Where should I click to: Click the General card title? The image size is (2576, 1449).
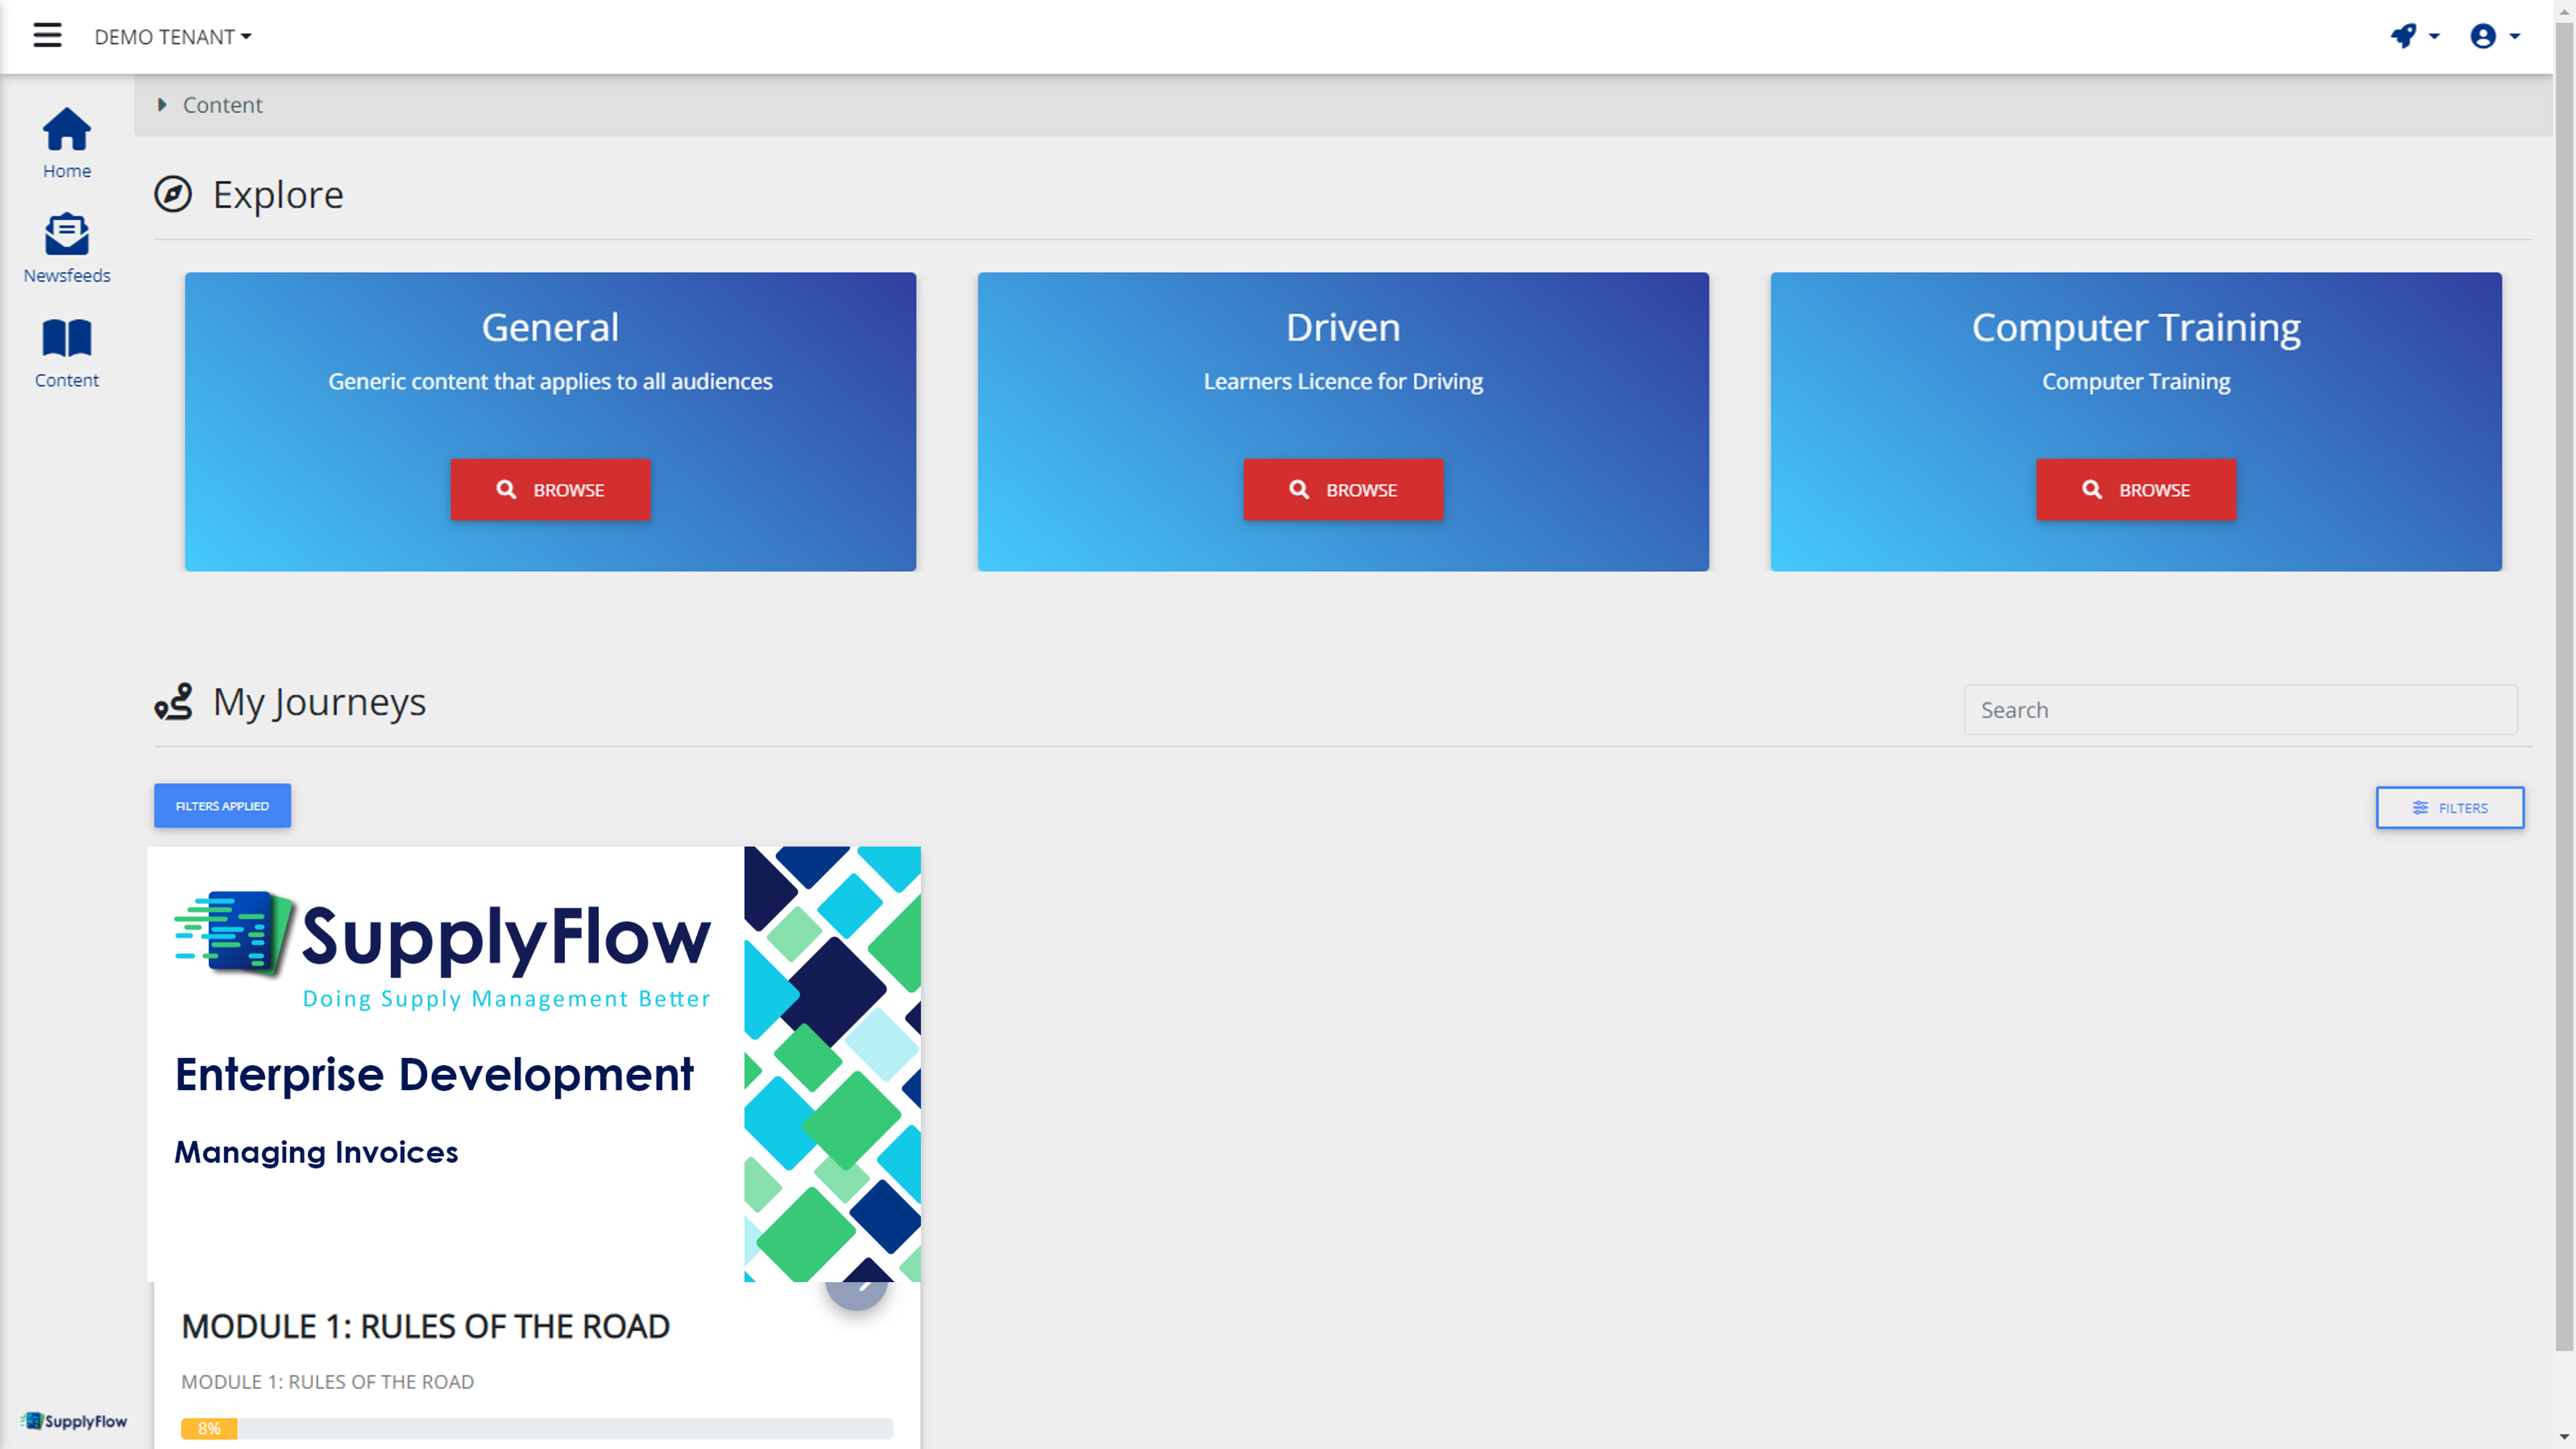click(550, 327)
